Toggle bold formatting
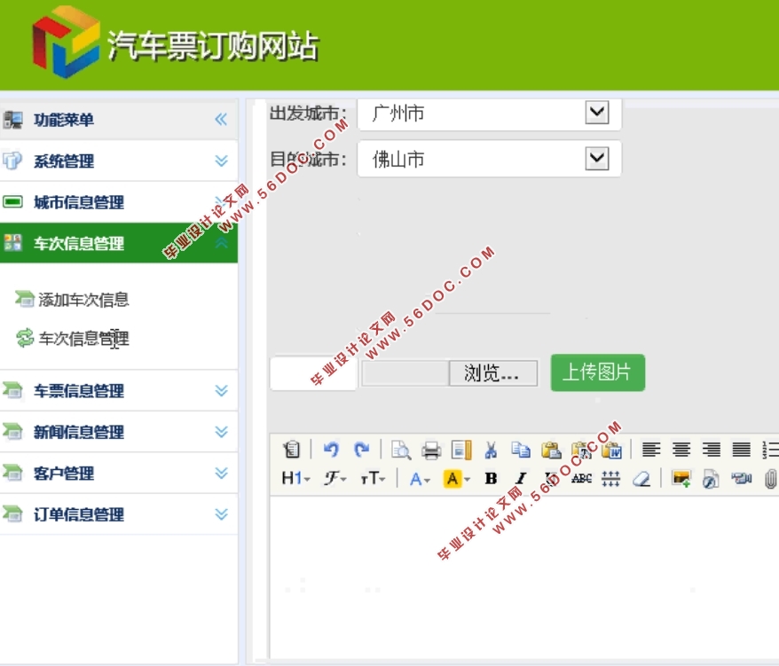The height and width of the screenshot is (666, 779). tap(491, 478)
